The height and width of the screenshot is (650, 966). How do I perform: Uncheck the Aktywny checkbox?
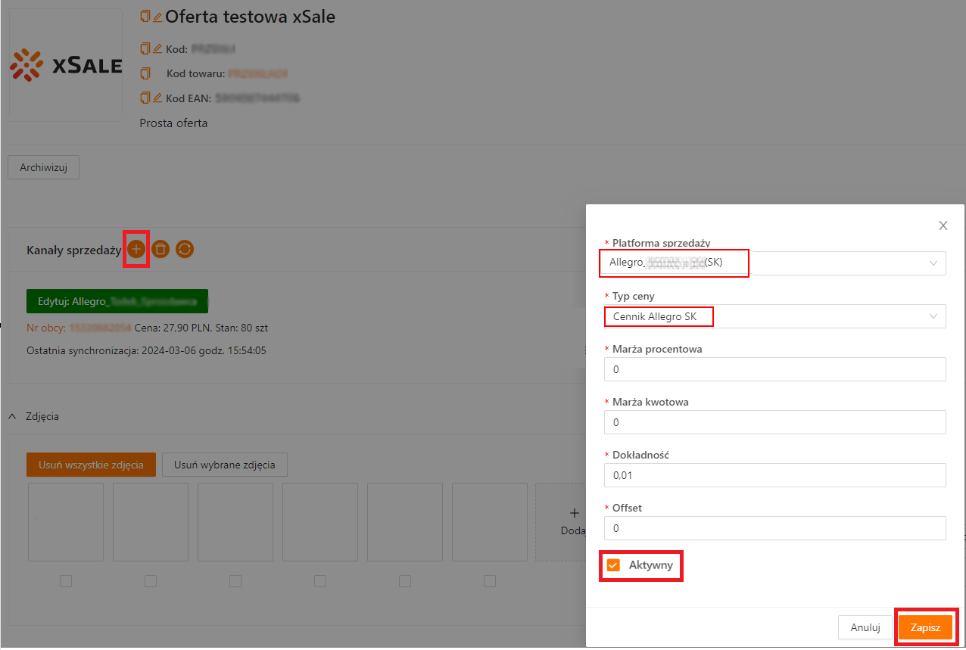[x=613, y=565]
